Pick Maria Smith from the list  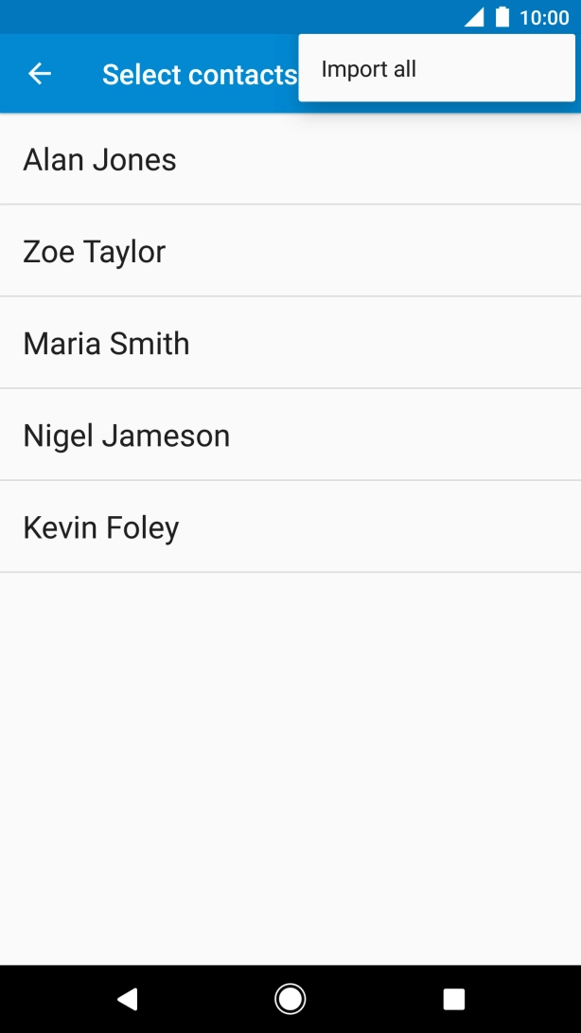point(106,343)
